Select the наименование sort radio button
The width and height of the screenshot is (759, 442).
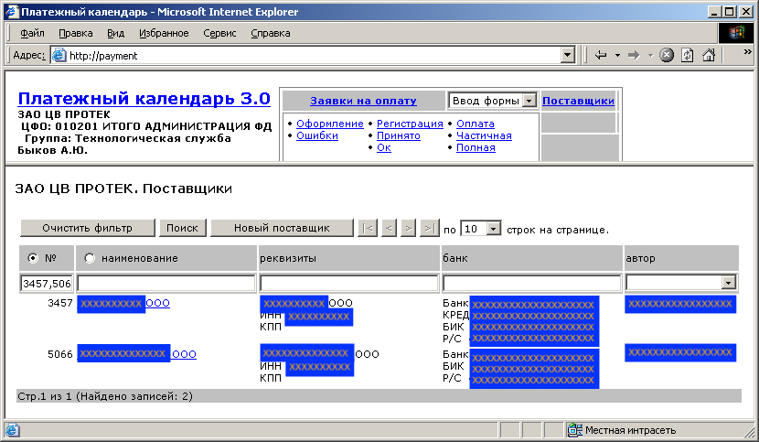90,258
